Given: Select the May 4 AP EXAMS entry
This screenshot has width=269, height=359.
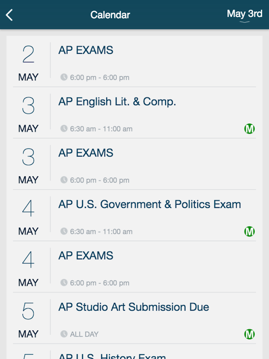Looking at the screenshot, I should pos(86,256).
